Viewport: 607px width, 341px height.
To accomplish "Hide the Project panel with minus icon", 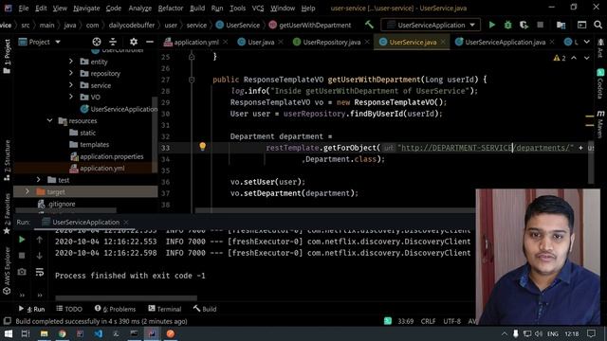I will click(x=150, y=42).
